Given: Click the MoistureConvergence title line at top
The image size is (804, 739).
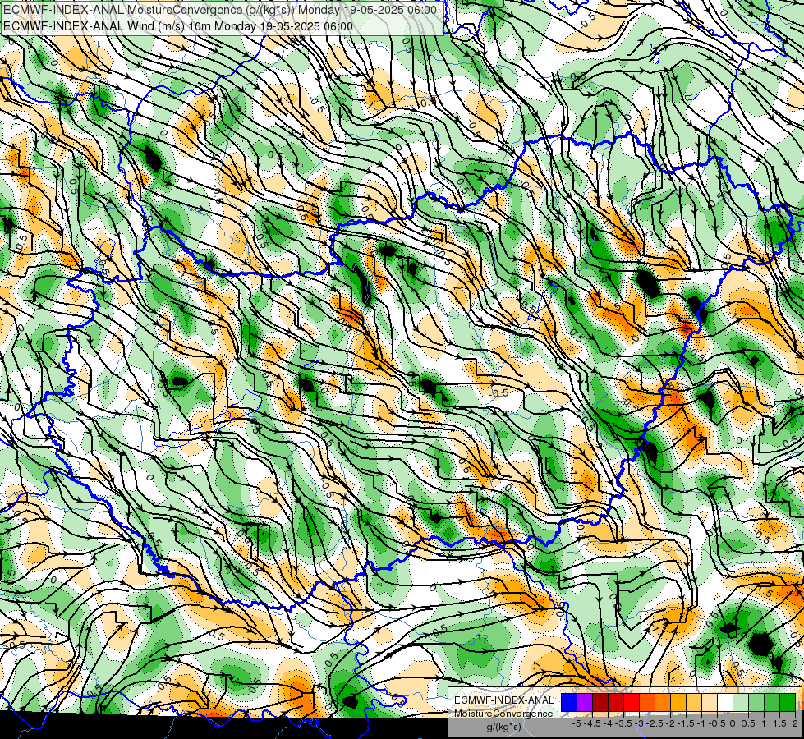Looking at the screenshot, I should tap(220, 10).
